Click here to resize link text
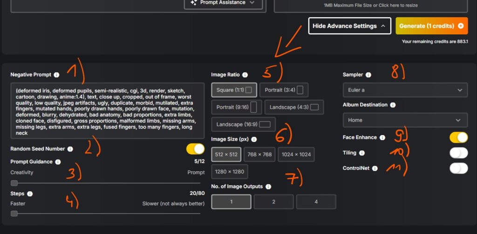The image size is (477, 234). (398, 6)
